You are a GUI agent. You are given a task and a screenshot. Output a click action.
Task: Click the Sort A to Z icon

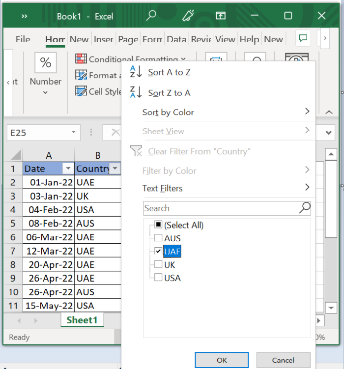coord(136,72)
